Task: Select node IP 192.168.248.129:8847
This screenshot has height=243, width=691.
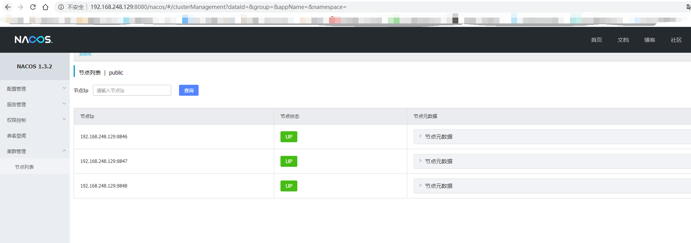Action: click(104, 161)
